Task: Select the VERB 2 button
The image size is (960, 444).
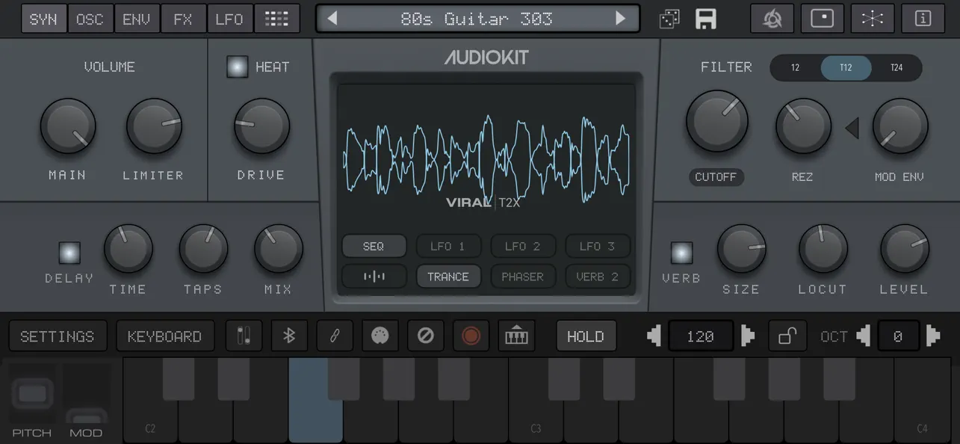Action: (598, 277)
